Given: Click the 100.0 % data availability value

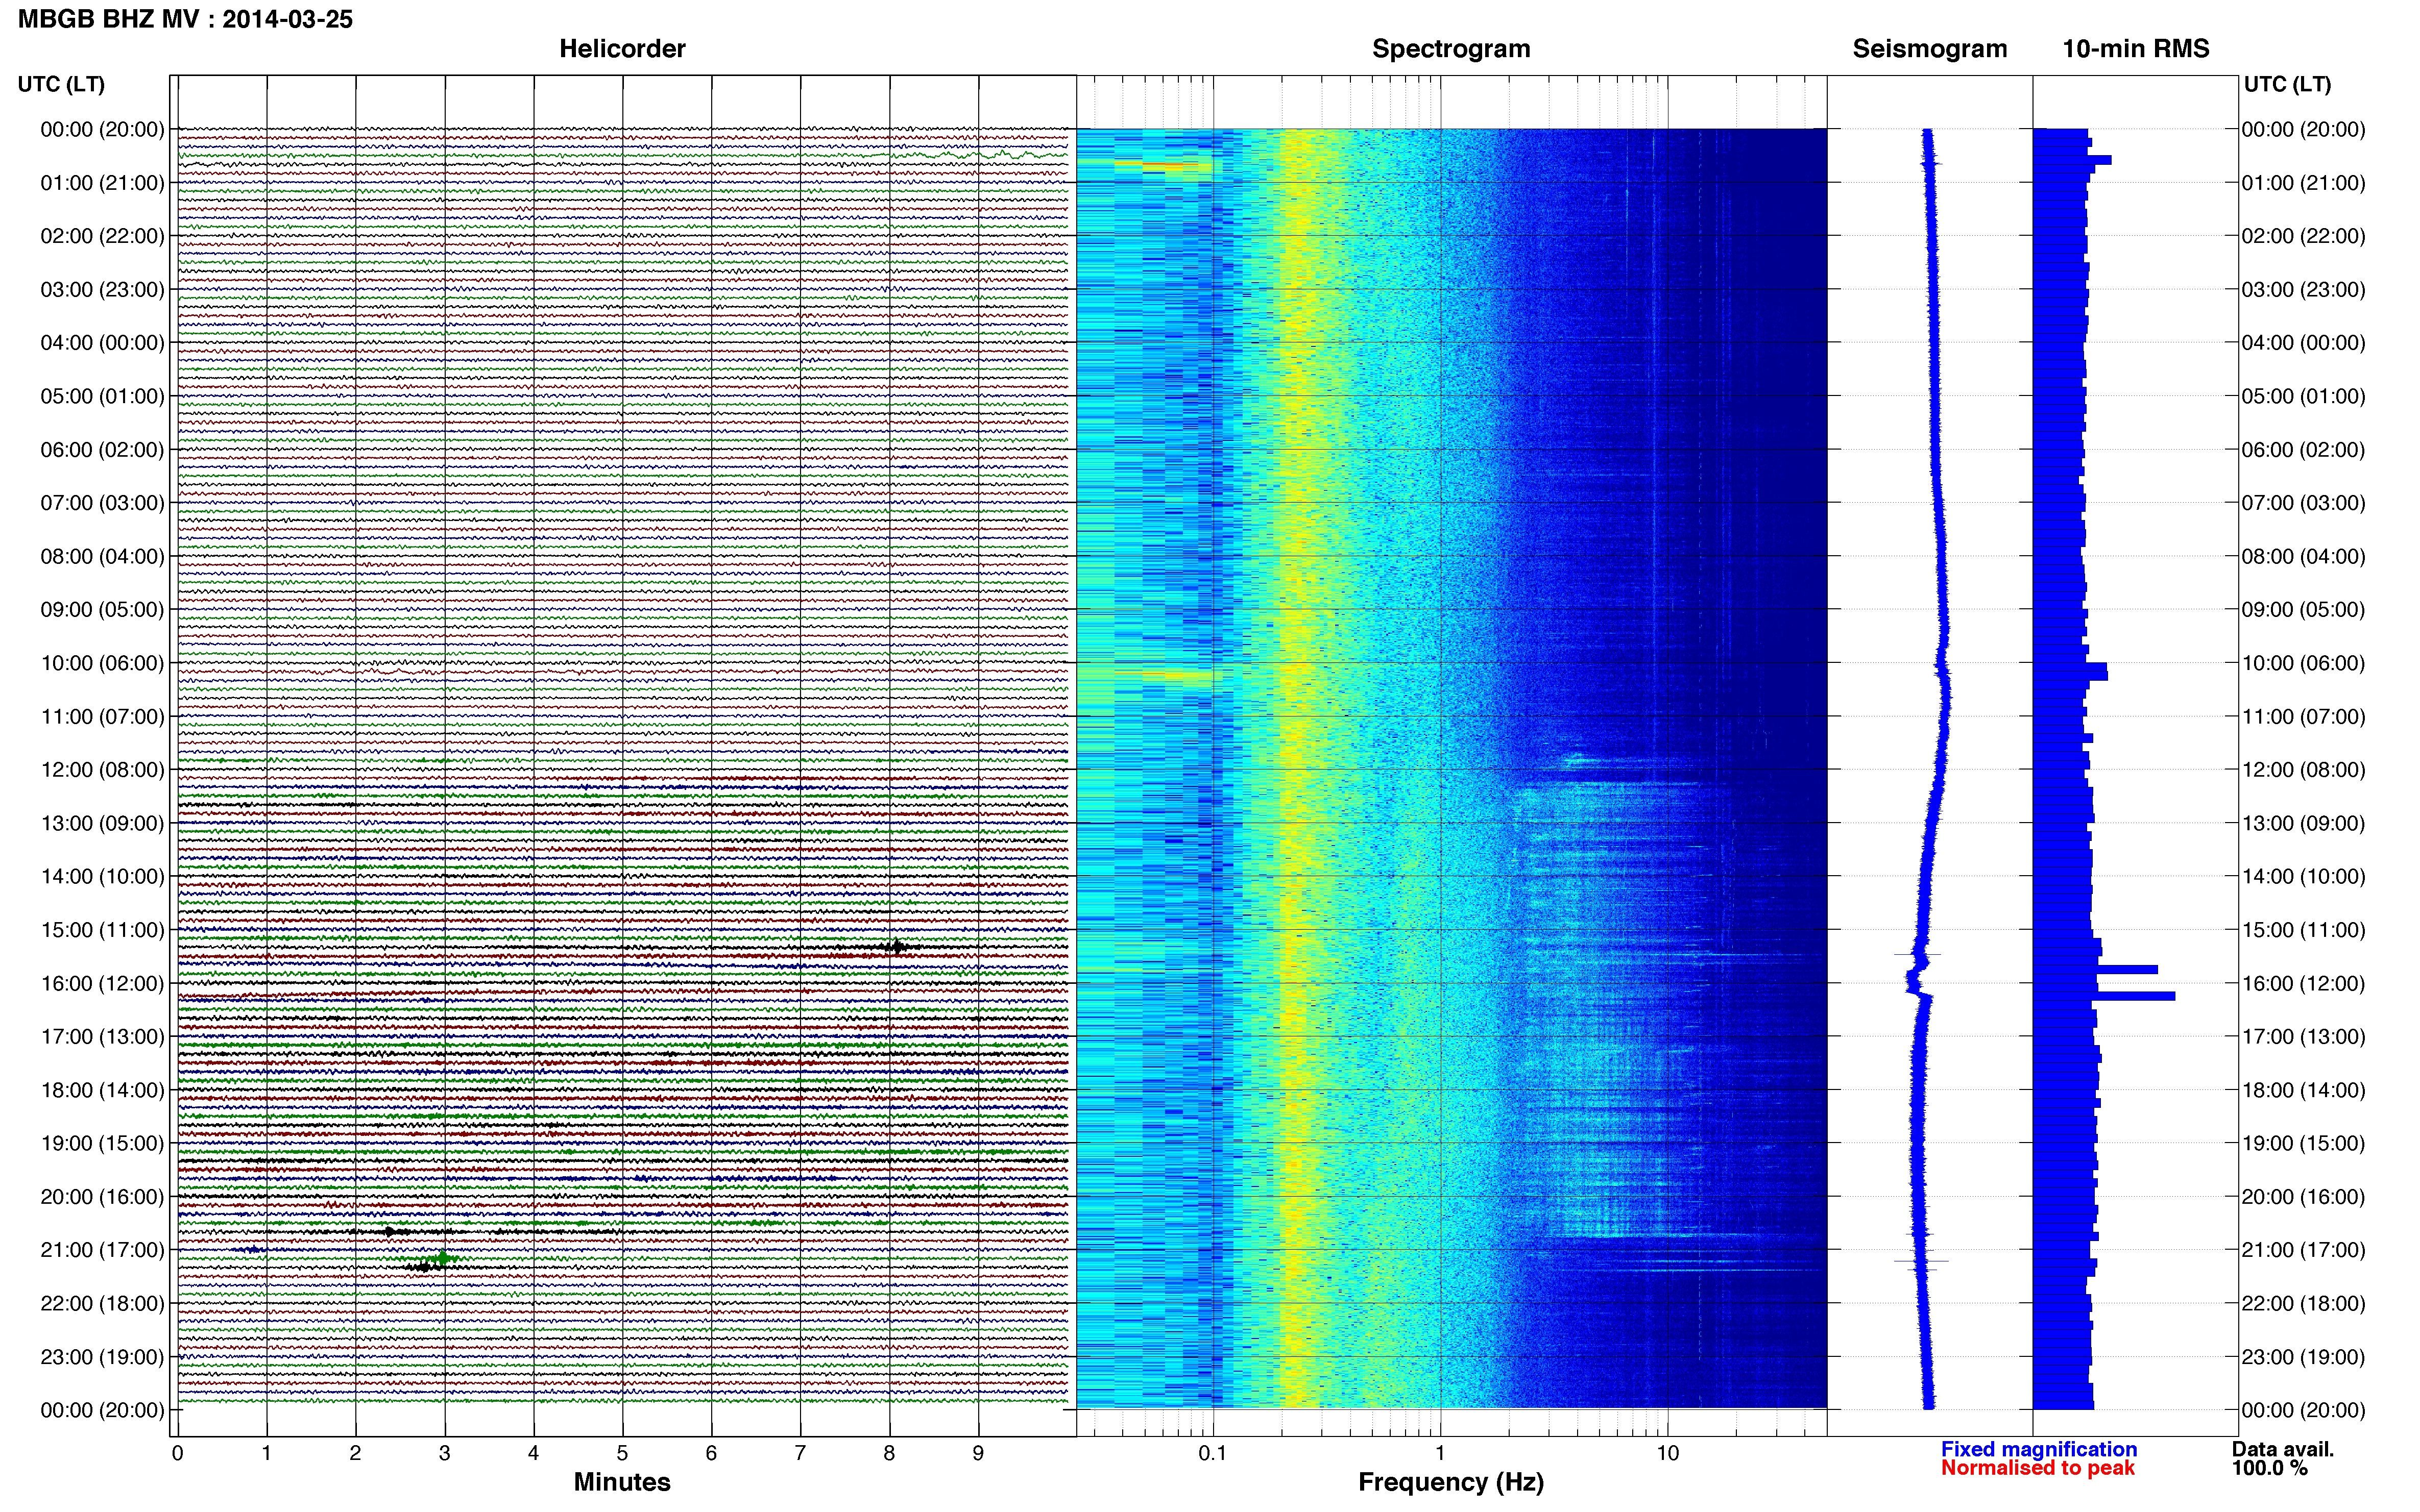Looking at the screenshot, I should coord(2270,1468).
